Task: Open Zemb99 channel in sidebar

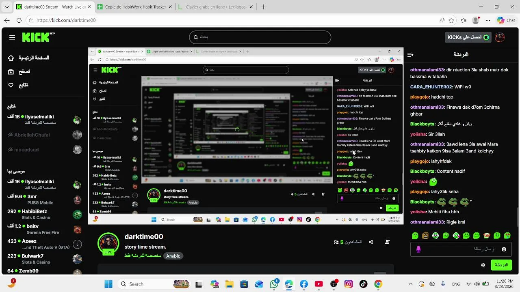Action: (x=45, y=271)
